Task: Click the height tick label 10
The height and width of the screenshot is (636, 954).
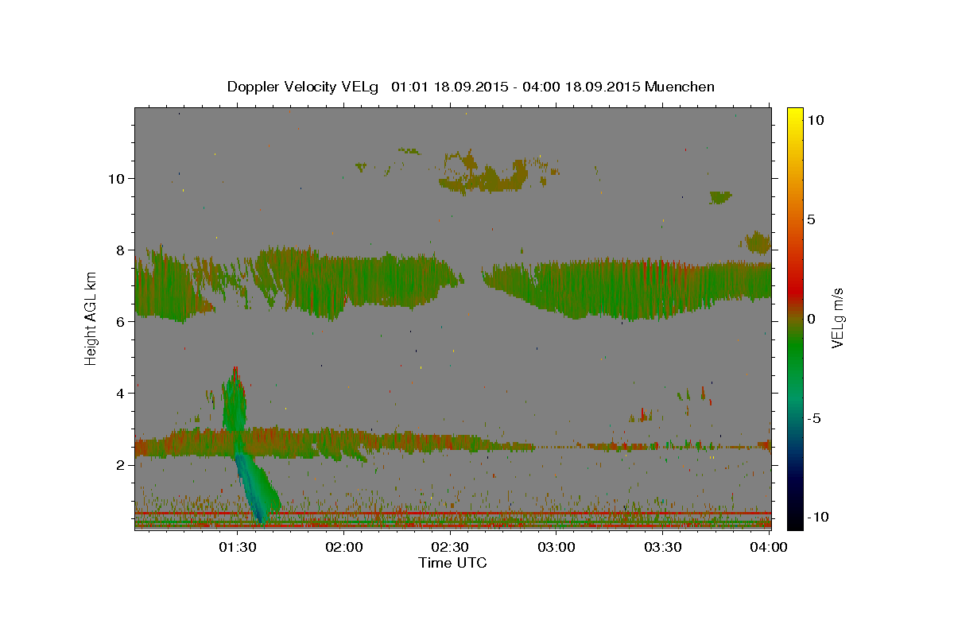Action: pos(116,178)
